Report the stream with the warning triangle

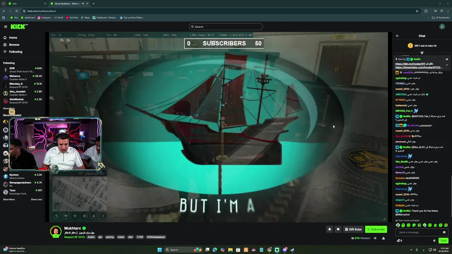(383, 238)
